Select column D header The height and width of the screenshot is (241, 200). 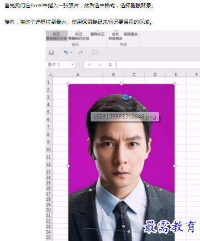coord(155,75)
